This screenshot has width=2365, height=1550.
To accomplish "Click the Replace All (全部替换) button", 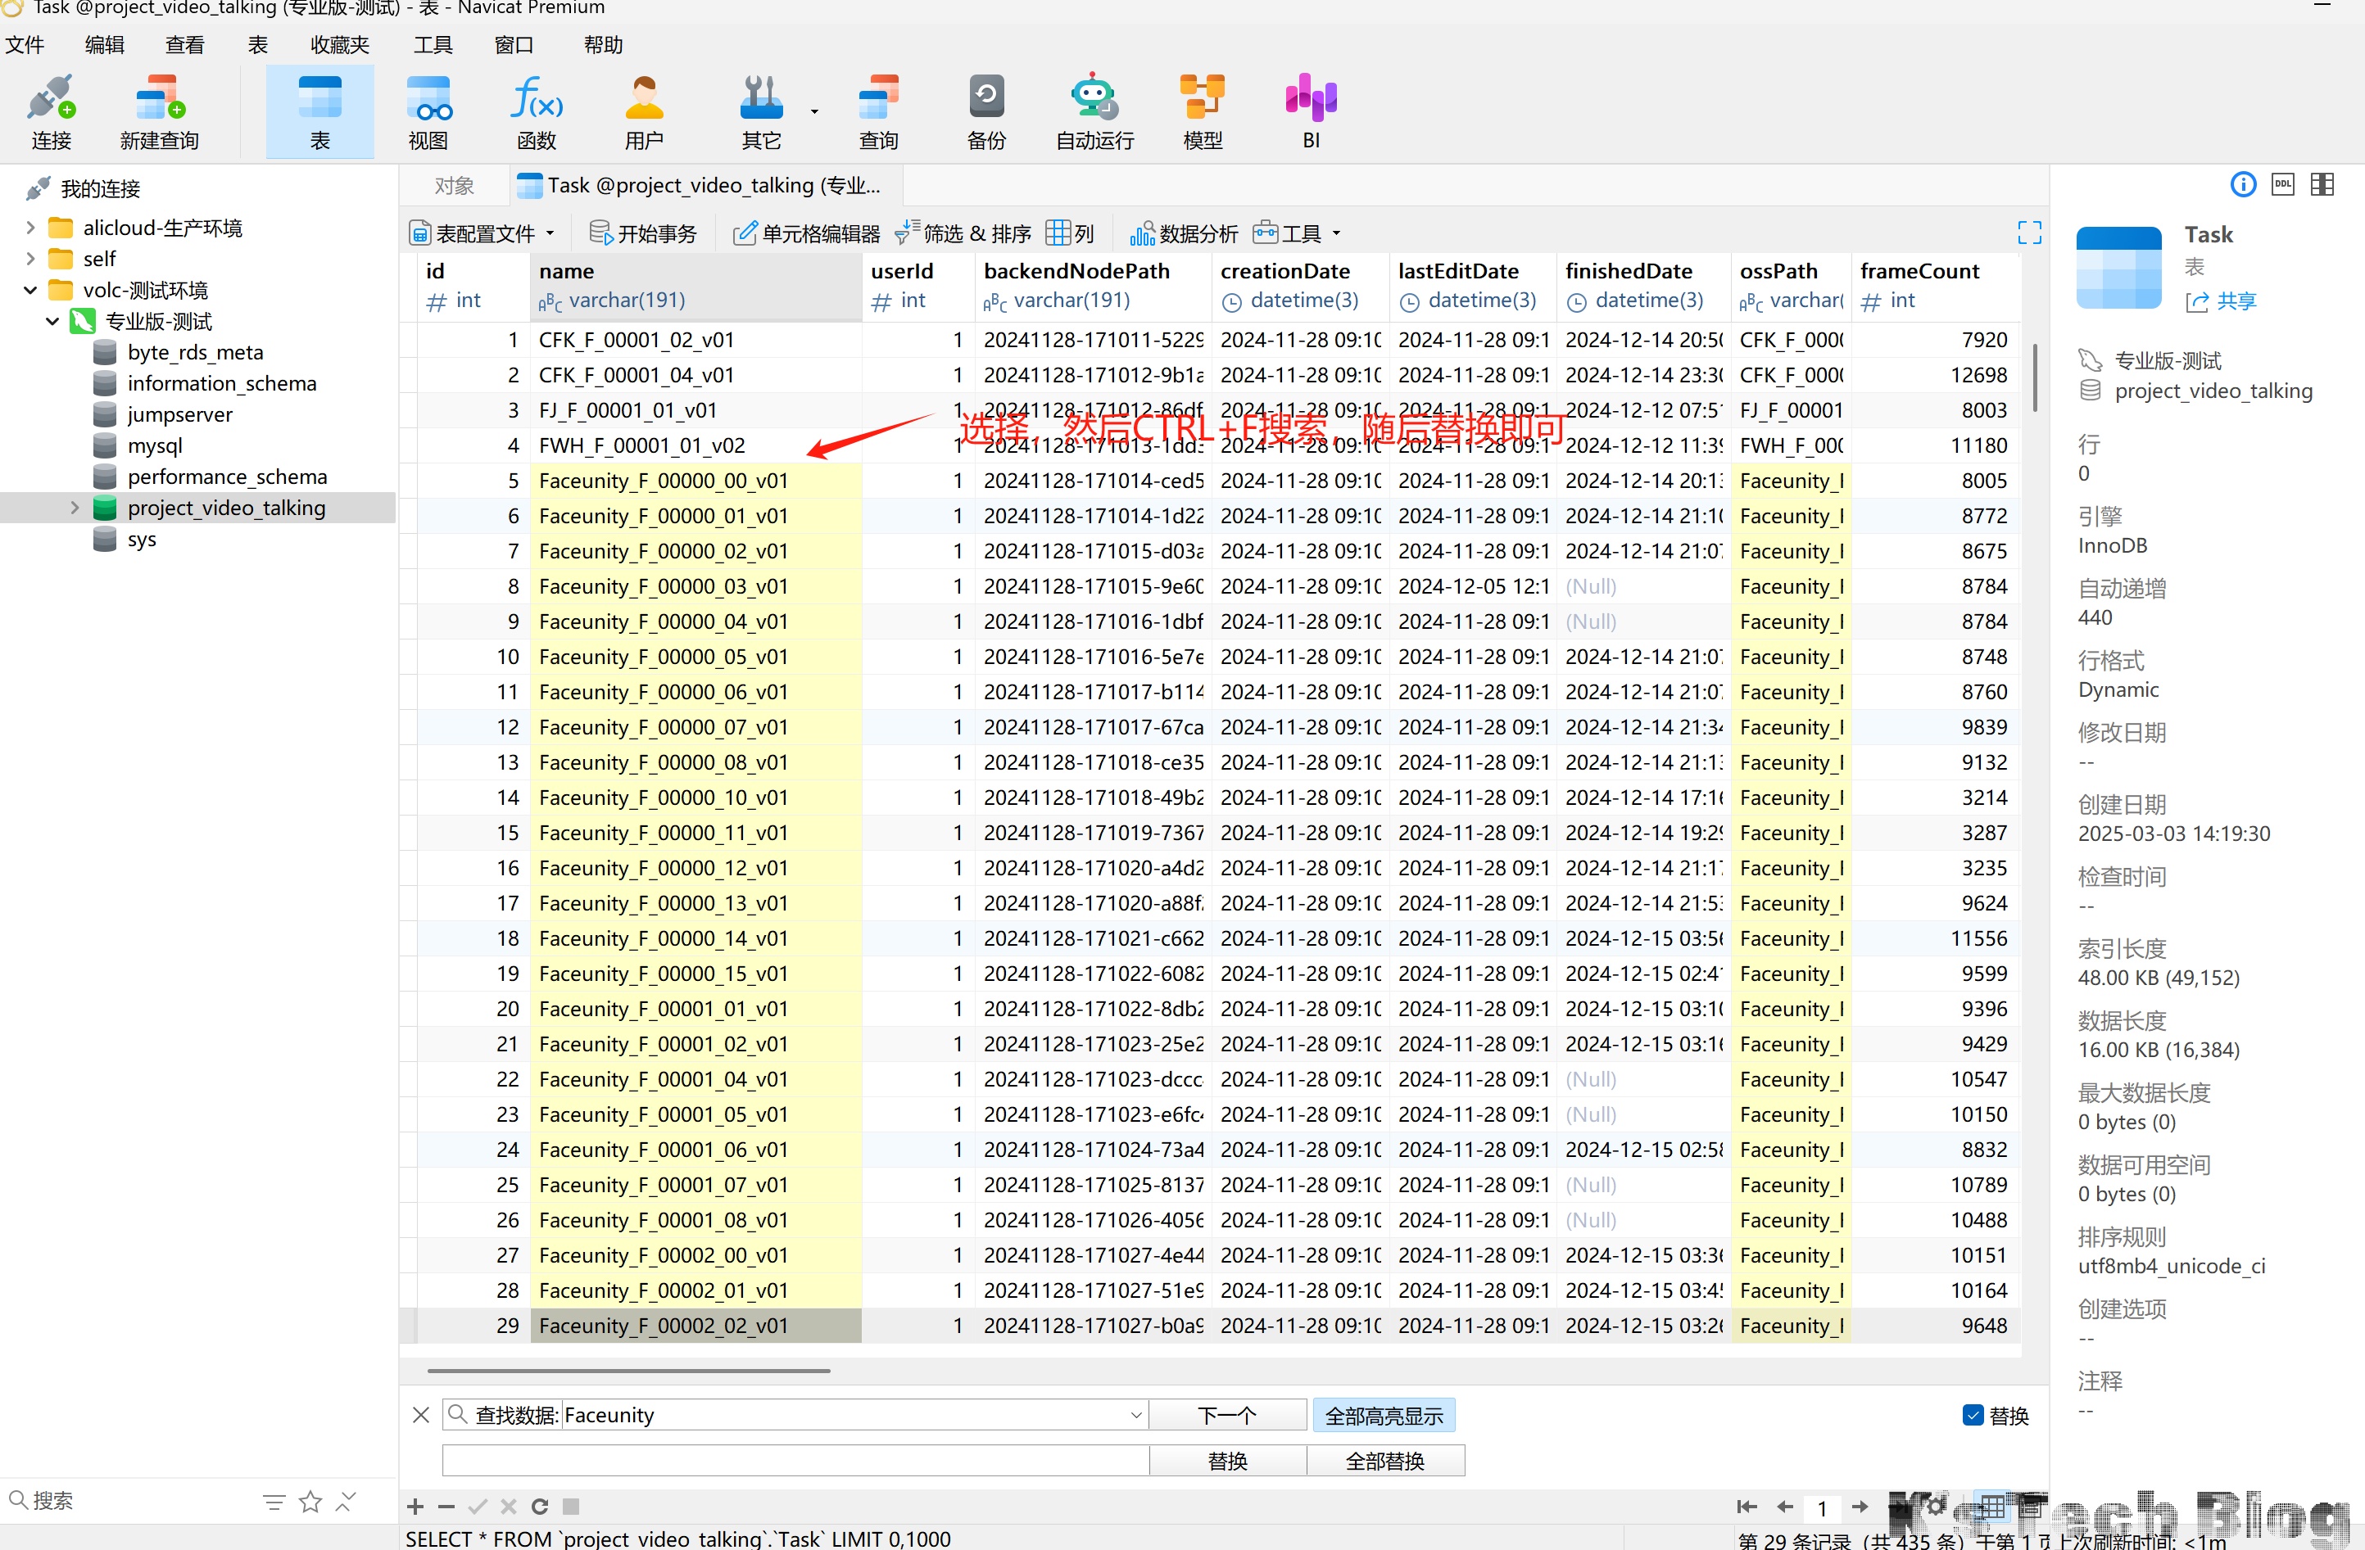I will (x=1384, y=1461).
